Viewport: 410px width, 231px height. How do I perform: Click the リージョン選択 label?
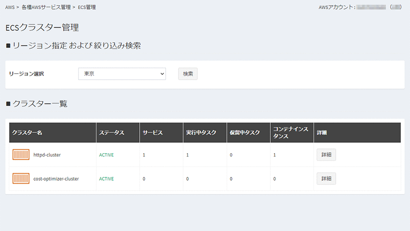pyautogui.click(x=27, y=74)
